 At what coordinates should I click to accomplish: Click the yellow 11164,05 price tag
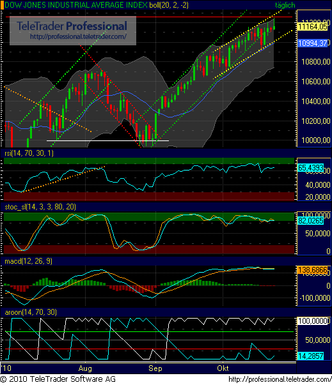click(x=313, y=27)
